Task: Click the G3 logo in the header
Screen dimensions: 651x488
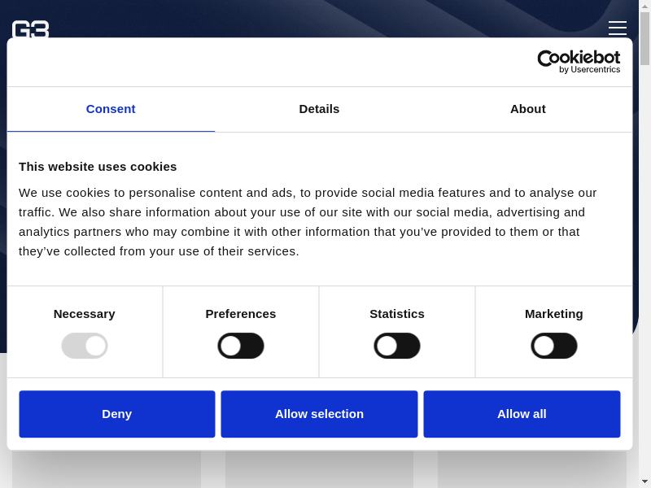Action: point(30,29)
